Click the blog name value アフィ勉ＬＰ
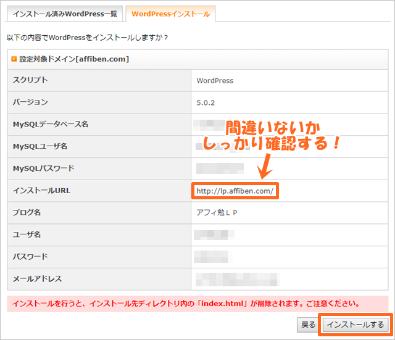The height and width of the screenshot is (340, 395). click(x=217, y=213)
